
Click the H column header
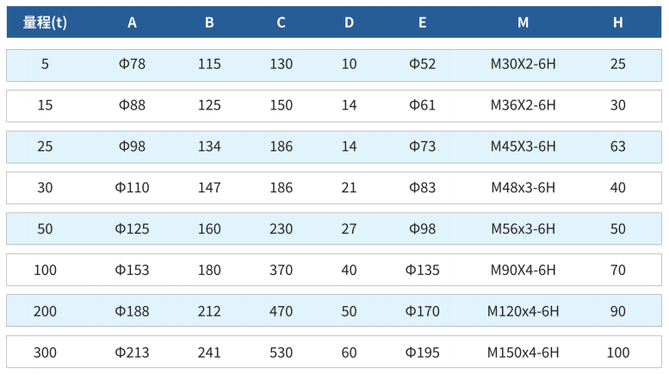[x=618, y=22]
